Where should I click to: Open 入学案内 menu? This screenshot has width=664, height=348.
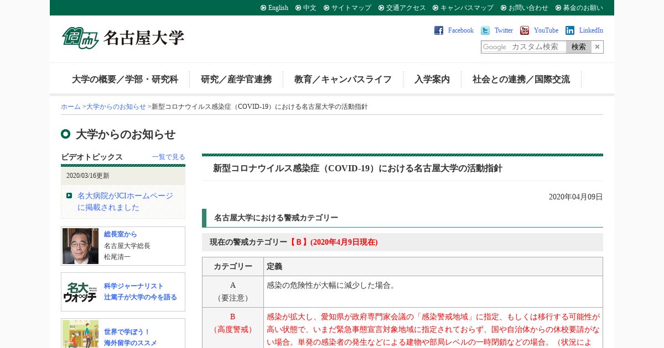click(x=432, y=79)
